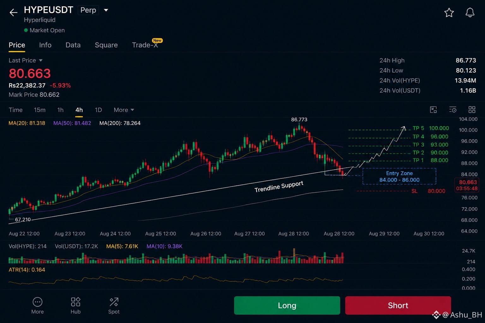
Task: Click the Mark Price 80.662 text
Action: 34,95
